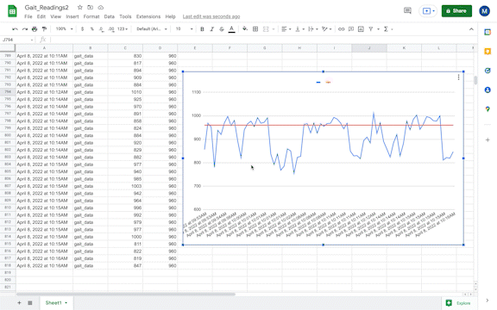Click 'Last edit was seconds ago' link
The height and width of the screenshot is (310, 497).
pyautogui.click(x=211, y=16)
